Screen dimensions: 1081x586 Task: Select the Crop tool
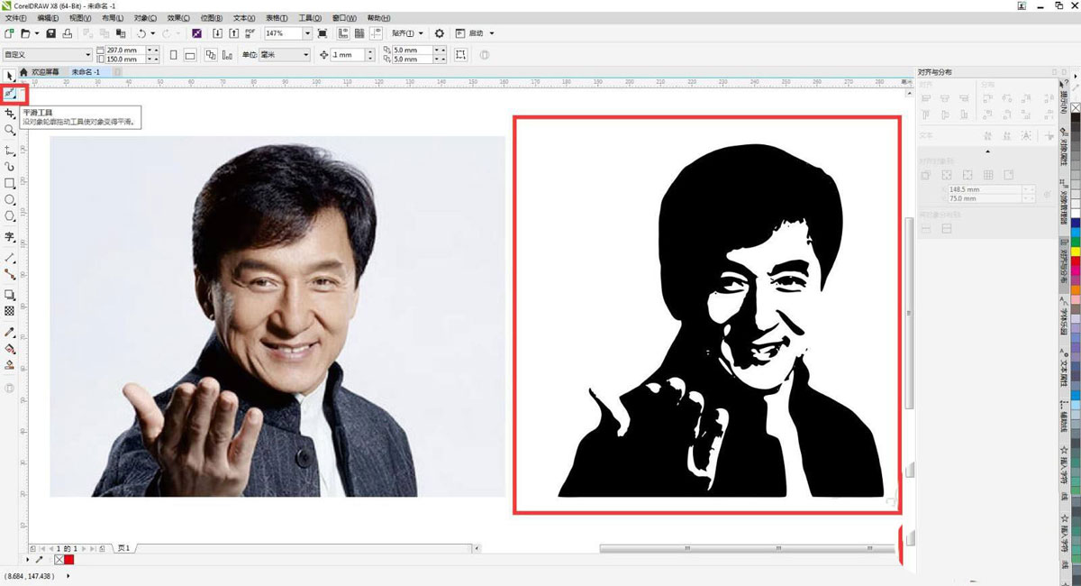(x=10, y=114)
